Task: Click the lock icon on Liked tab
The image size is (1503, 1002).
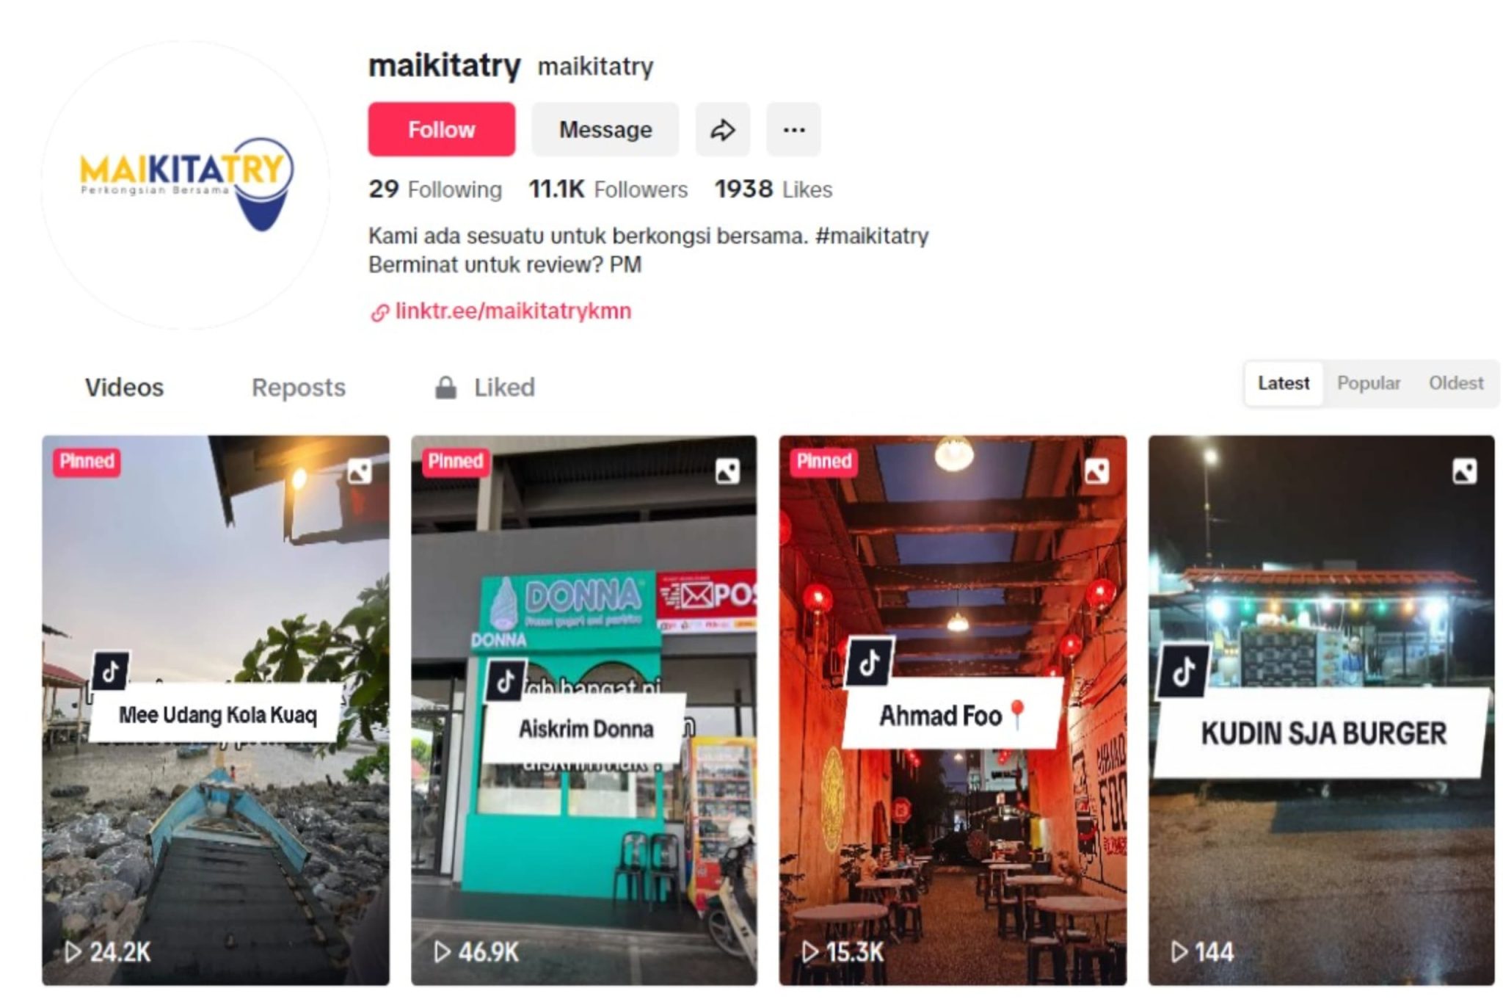Action: [445, 387]
